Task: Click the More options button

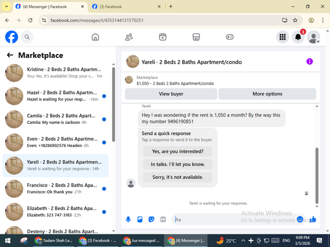Action: [x=267, y=94]
